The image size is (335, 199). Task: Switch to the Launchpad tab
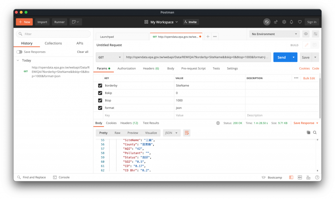tap(122, 37)
